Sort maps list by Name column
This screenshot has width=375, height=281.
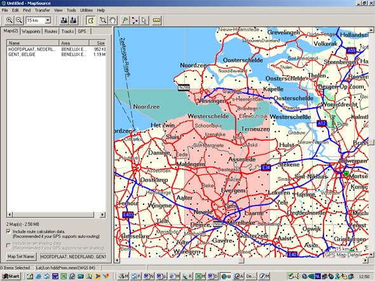[33, 43]
